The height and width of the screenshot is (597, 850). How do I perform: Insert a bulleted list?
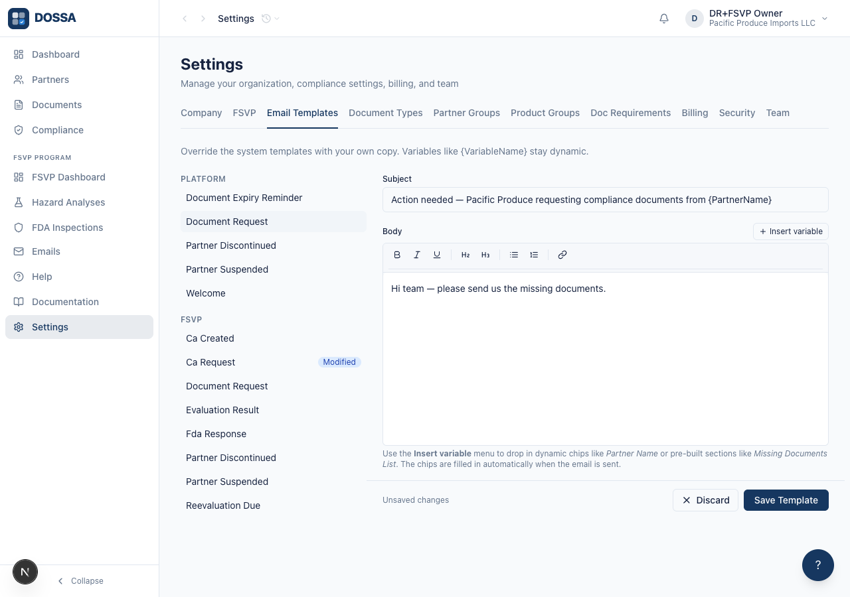(x=514, y=255)
